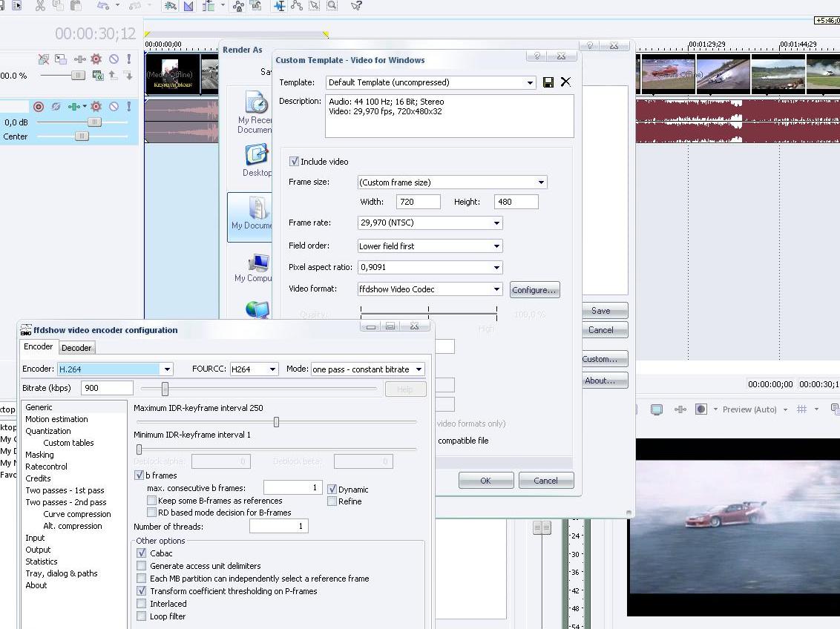The width and height of the screenshot is (840, 629).
Task: Mute the audio track
Action: coord(114,107)
